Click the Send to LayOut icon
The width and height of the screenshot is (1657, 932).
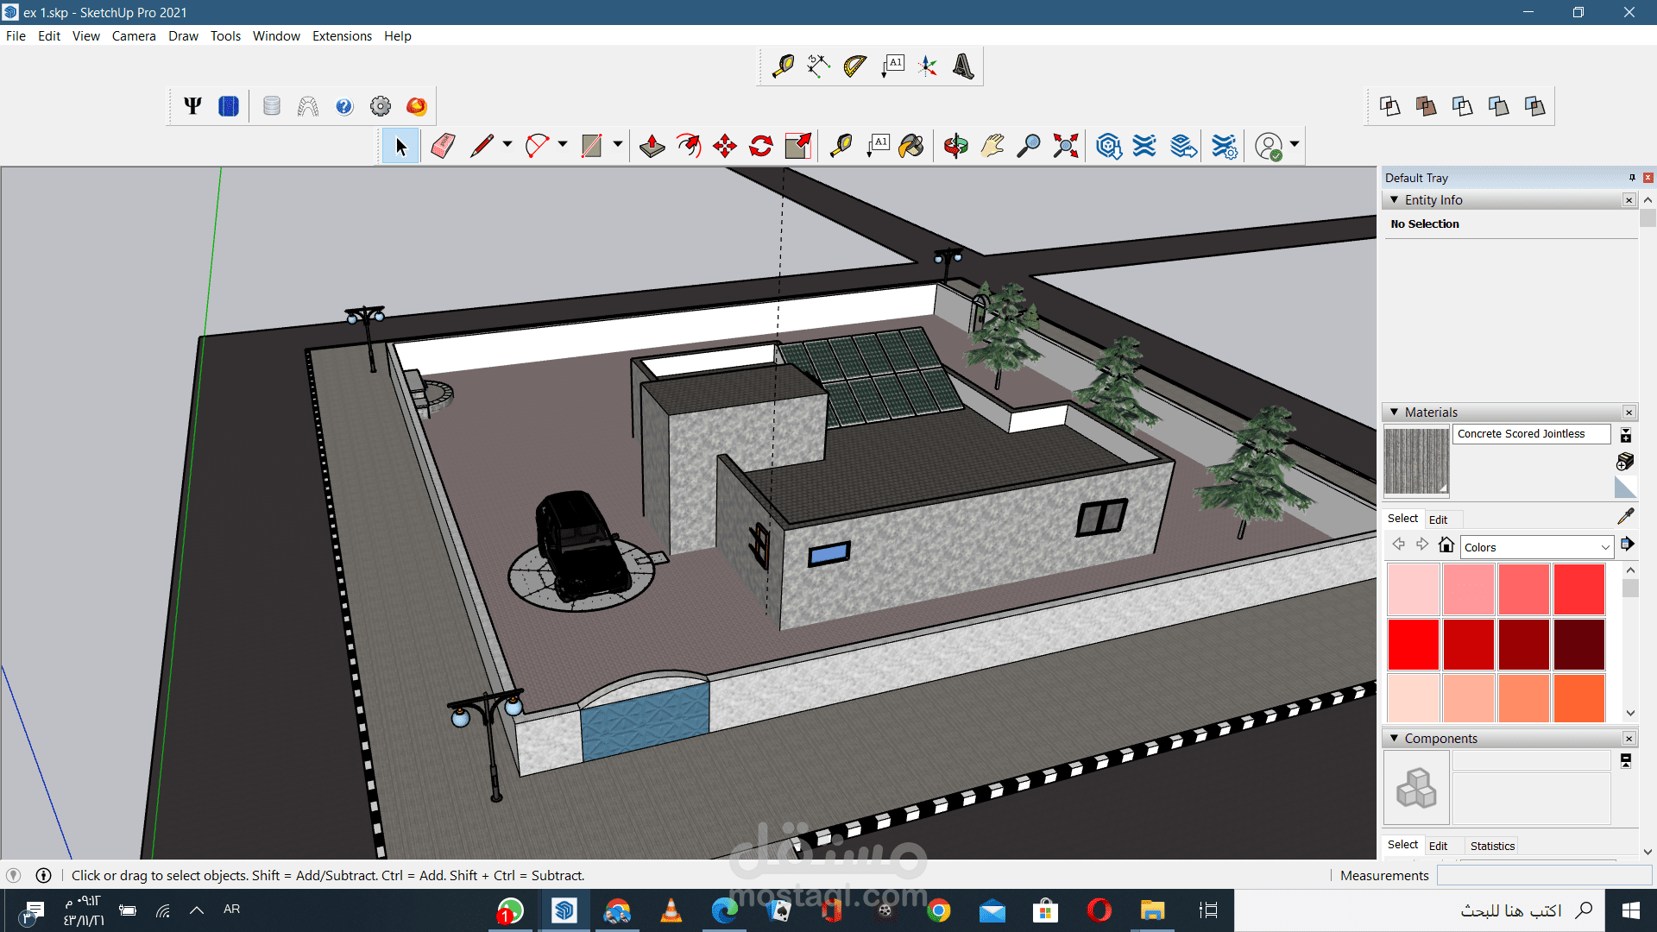1183,146
